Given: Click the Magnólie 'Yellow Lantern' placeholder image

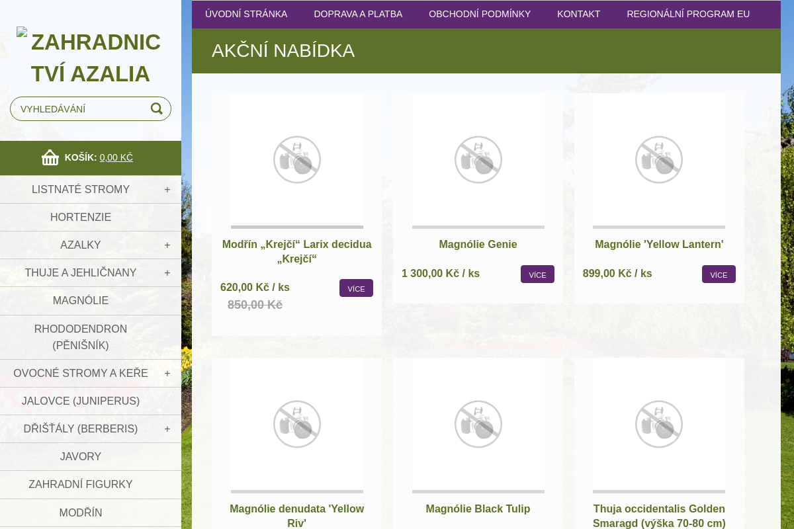Looking at the screenshot, I should coord(658,160).
